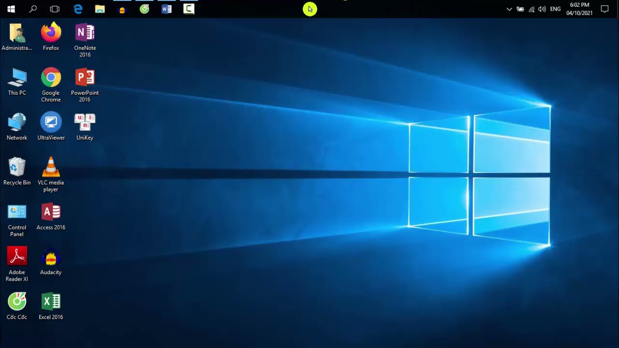Image resolution: width=619 pixels, height=348 pixels.
Task: Open battery power status in tray
Action: (x=520, y=9)
